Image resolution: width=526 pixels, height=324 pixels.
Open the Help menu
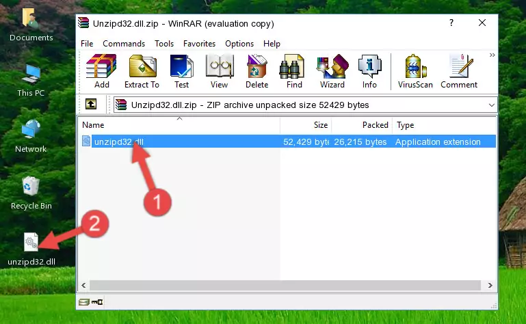[272, 44]
